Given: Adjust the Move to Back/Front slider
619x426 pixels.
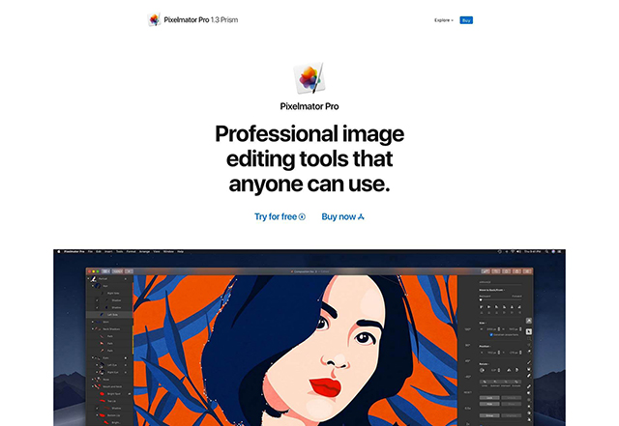Looking at the screenshot, I should pos(500,299).
